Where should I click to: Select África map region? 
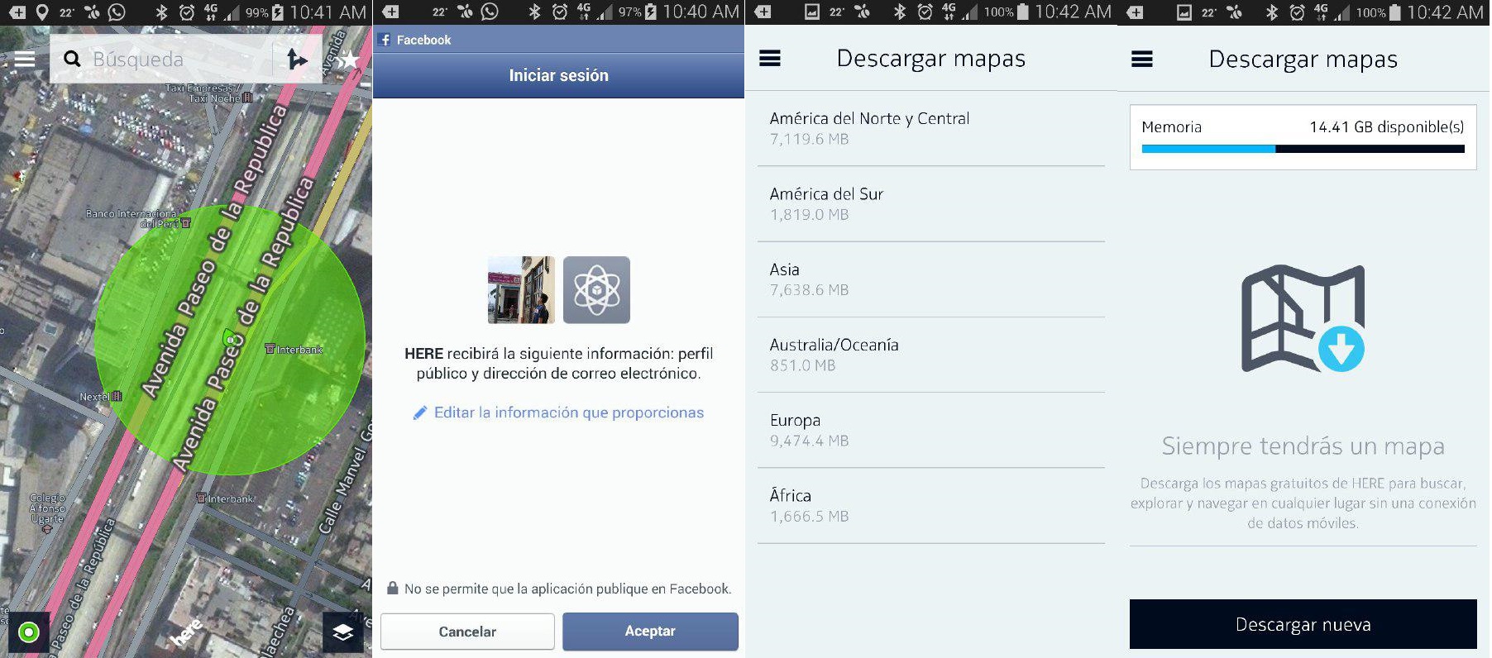tap(931, 505)
